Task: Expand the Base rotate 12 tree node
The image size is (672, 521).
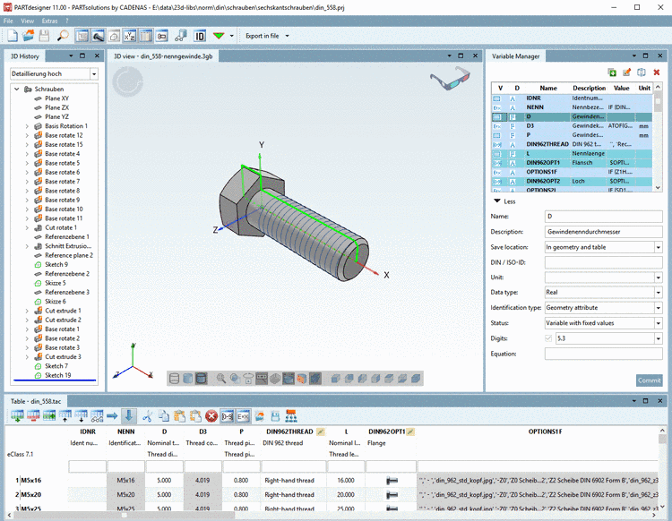Action: coord(26,135)
